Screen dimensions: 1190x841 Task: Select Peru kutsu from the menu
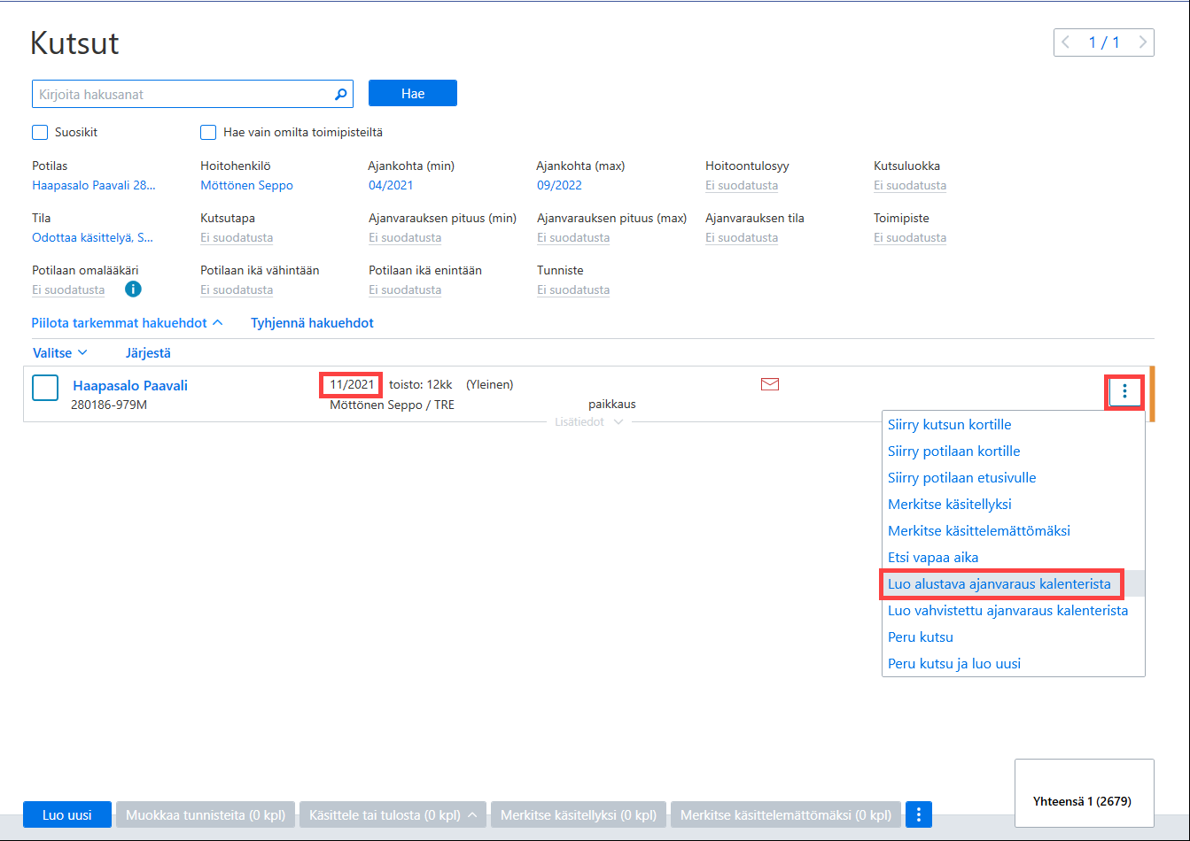click(921, 637)
